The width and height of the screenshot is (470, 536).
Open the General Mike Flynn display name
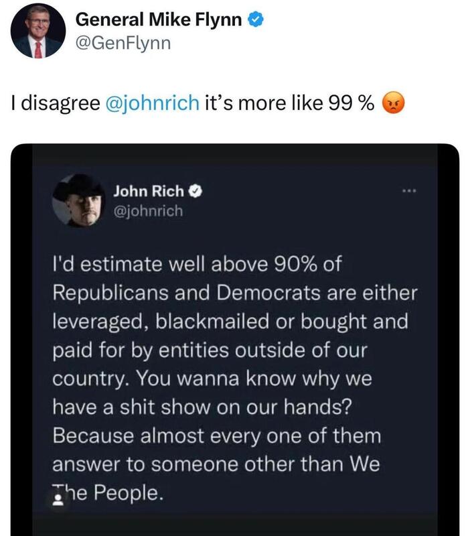pyautogui.click(x=159, y=21)
